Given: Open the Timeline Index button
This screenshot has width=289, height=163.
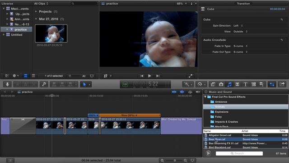Looking at the screenshot, I should (x=10, y=160).
